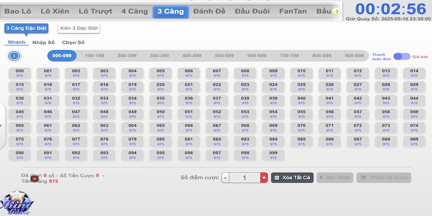Toggle the Thanh toán đơn / Giá bán switch
The image size is (432, 216).
pos(401,56)
